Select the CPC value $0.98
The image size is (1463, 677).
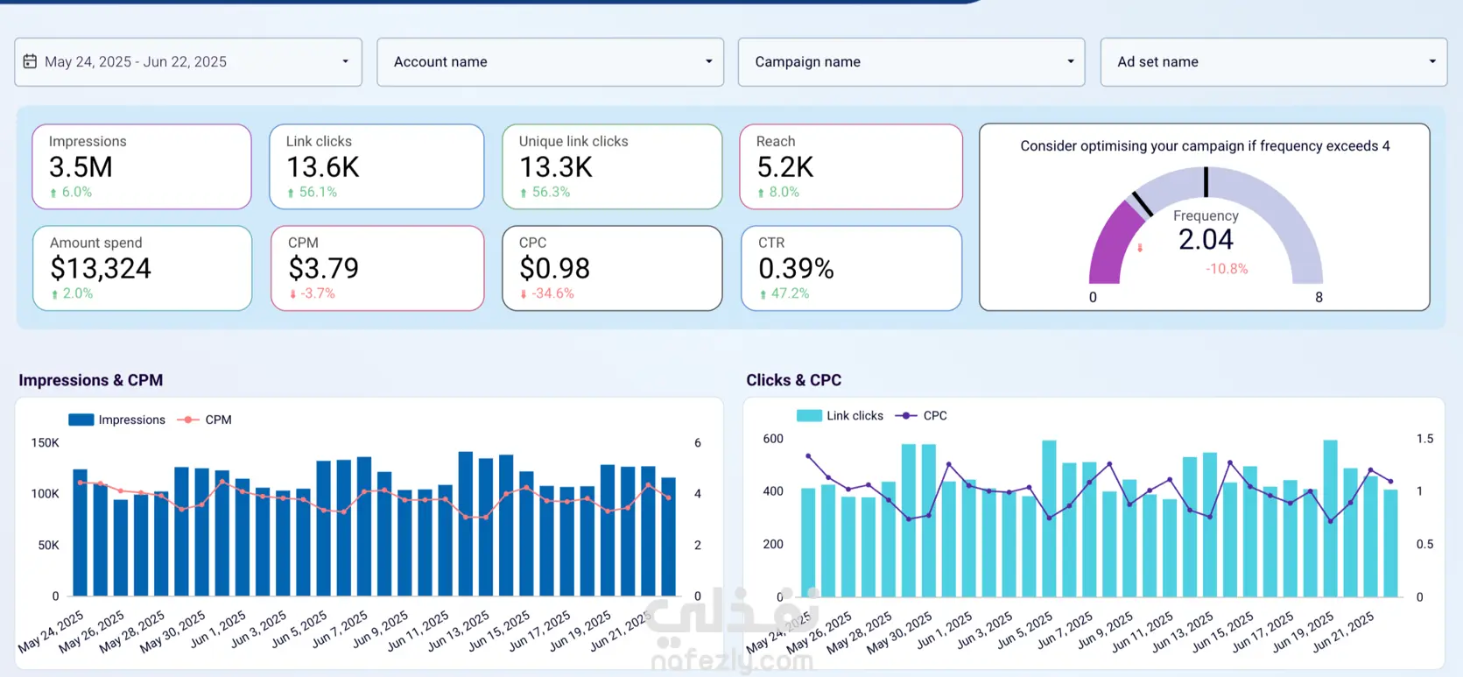(555, 268)
